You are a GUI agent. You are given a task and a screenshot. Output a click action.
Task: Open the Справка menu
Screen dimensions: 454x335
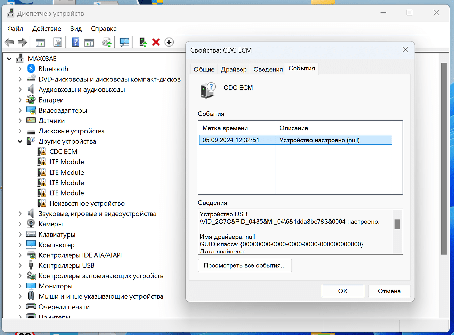[x=104, y=29]
